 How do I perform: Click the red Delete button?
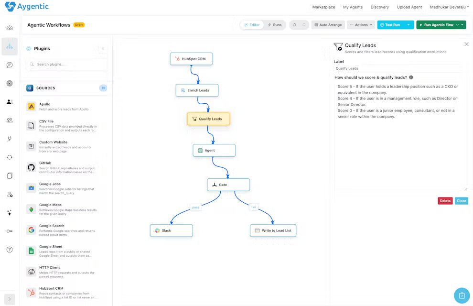coord(445,201)
